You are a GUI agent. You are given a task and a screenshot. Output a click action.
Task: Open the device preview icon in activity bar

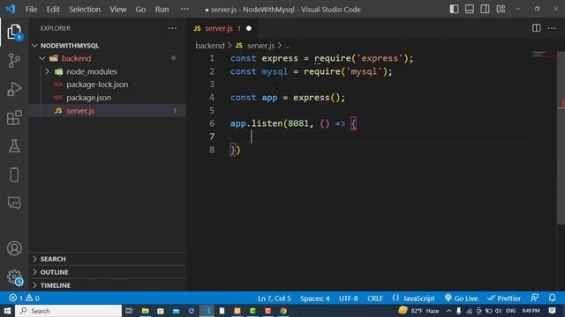pyautogui.click(x=14, y=174)
